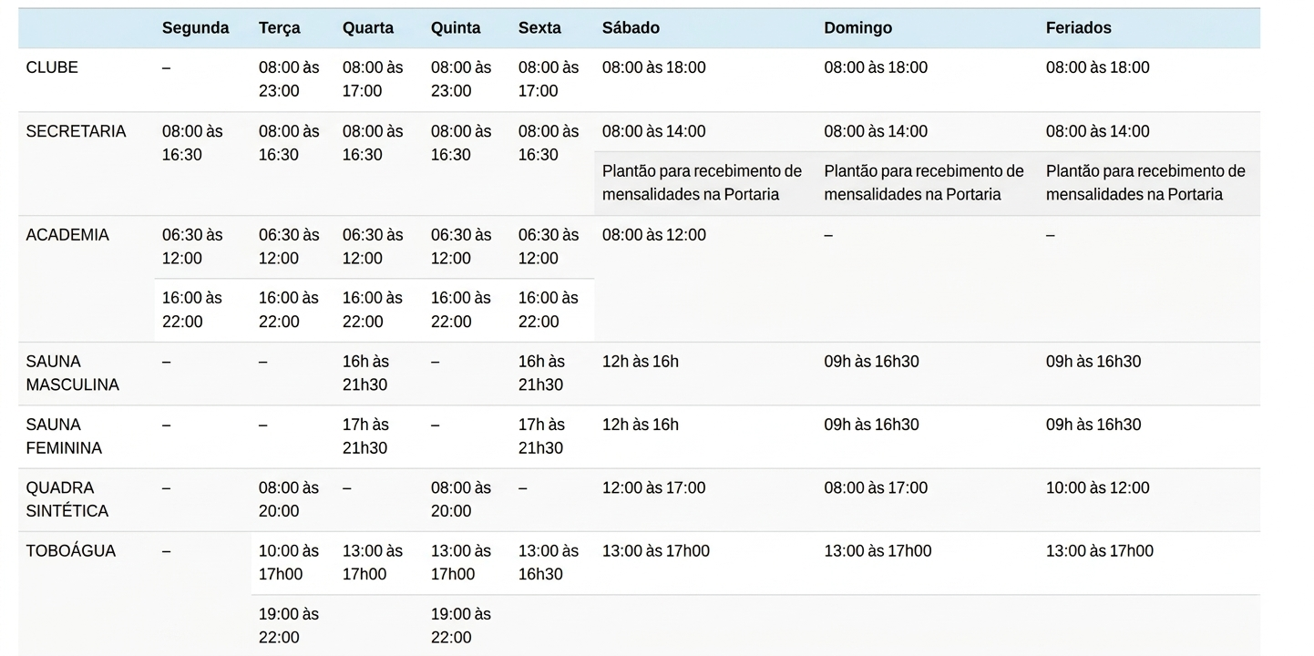Click Sábado plantão de mensalidades note

702,183
